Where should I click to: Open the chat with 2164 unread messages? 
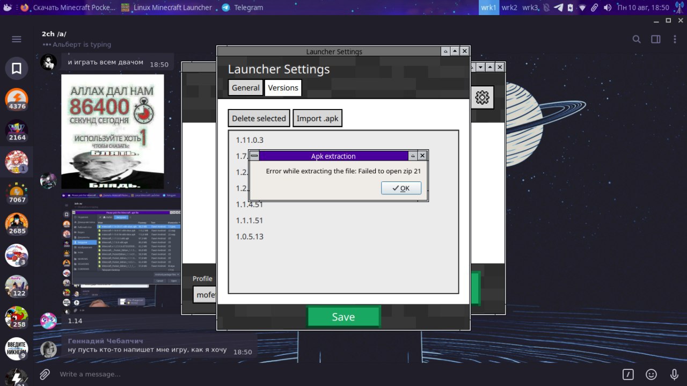[17, 130]
